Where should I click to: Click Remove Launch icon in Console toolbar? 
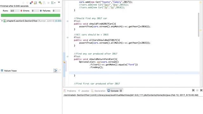point(193,90)
